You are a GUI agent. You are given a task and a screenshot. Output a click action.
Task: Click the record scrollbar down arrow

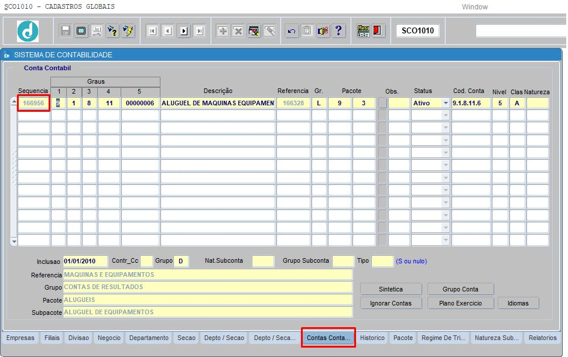click(x=14, y=242)
